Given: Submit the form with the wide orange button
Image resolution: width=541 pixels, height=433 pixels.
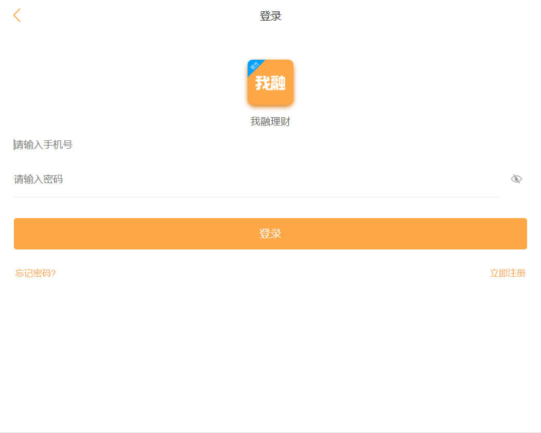Looking at the screenshot, I should [x=270, y=233].
